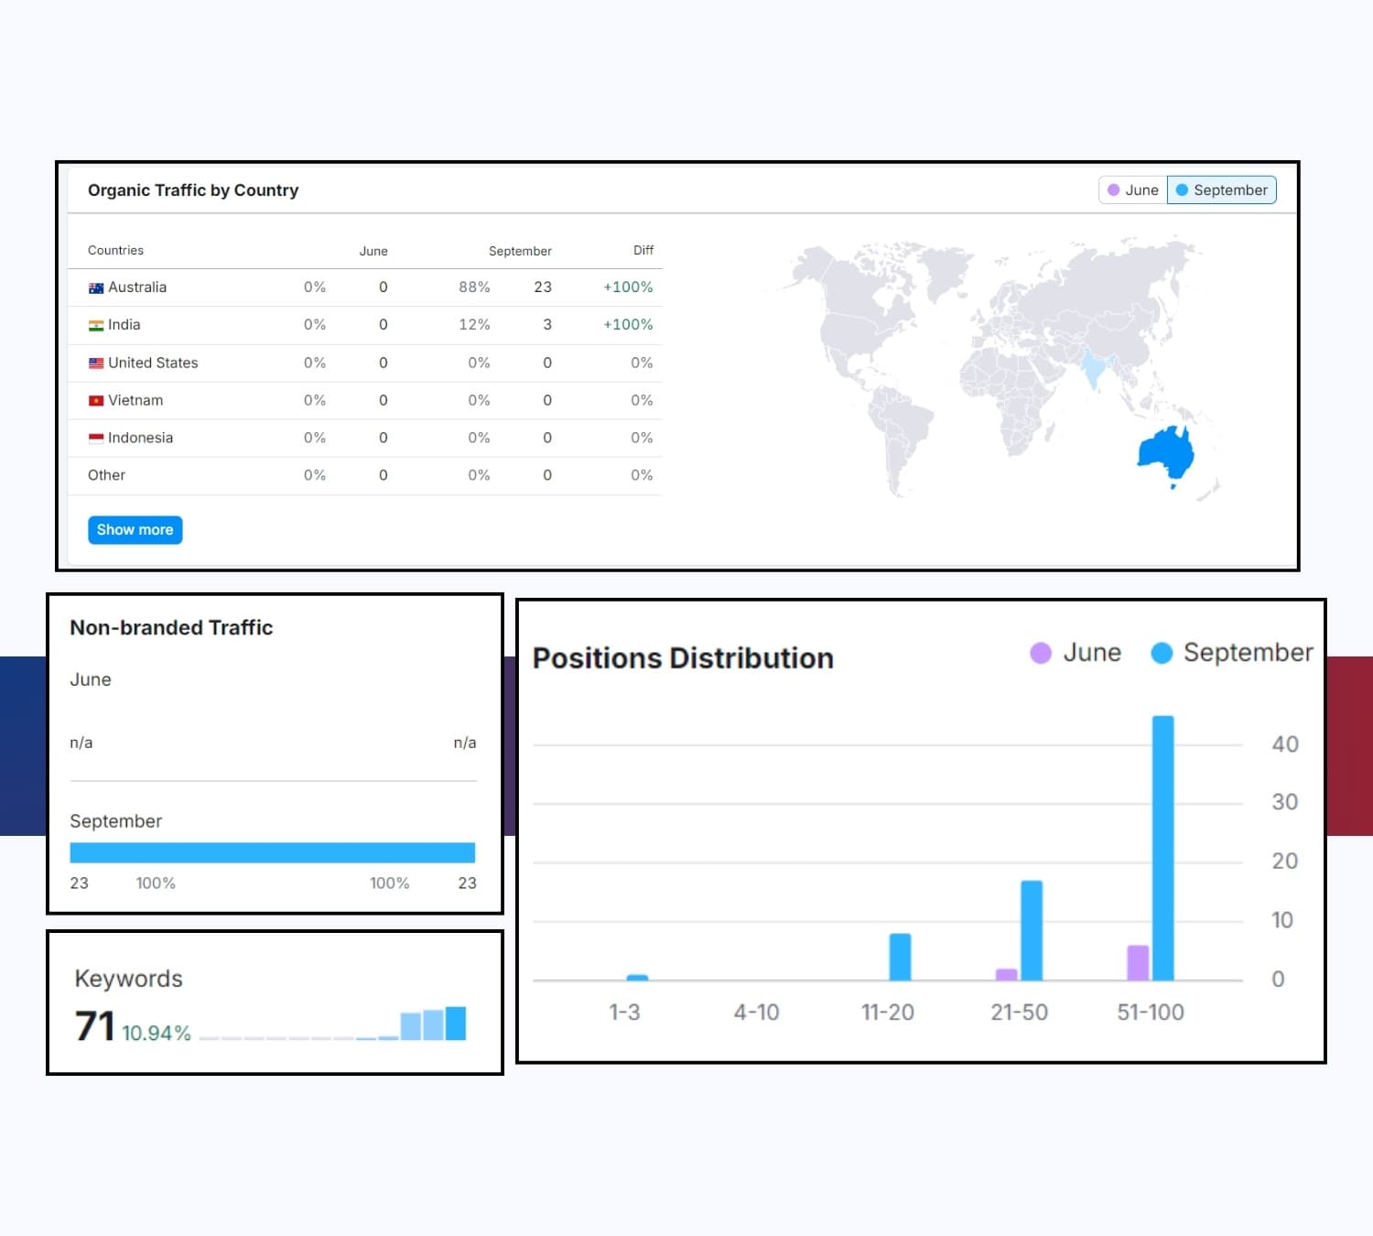Click India's +100% diff value
Viewport: 1373px width, 1236px height.
628,325
